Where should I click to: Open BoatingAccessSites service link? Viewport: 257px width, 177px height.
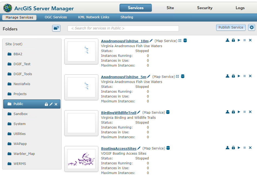click(119, 148)
